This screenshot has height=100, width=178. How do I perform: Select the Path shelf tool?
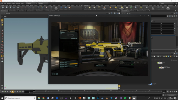tap(42, 8)
